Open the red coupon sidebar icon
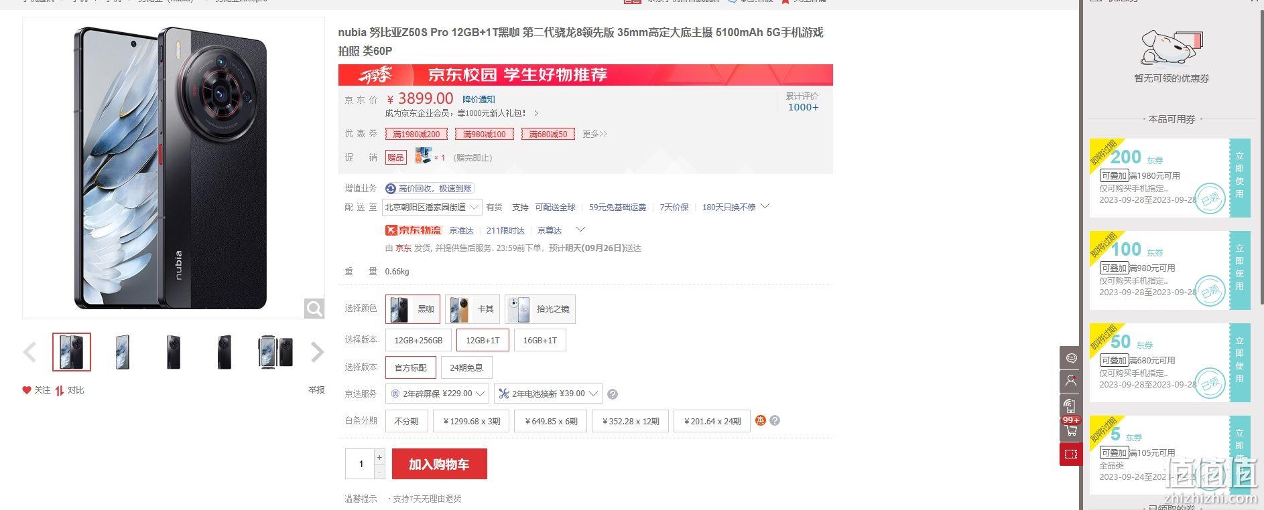 tap(1071, 454)
